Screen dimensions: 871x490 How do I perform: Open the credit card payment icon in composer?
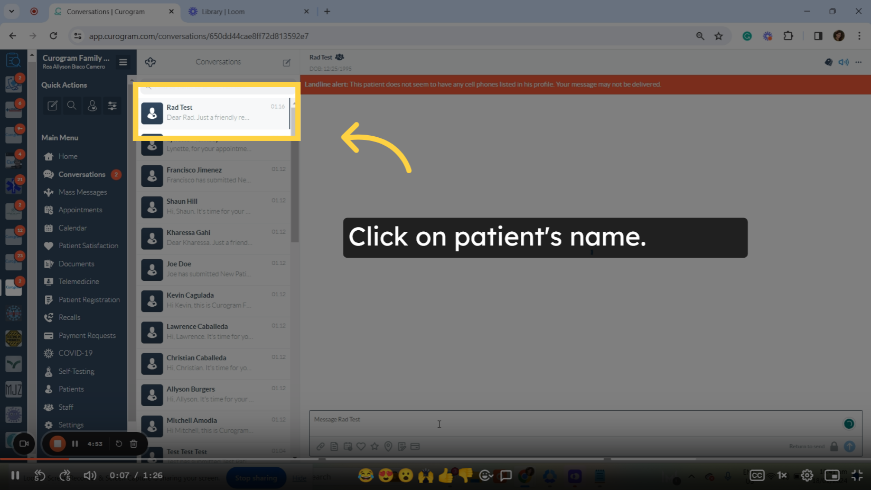(x=416, y=446)
